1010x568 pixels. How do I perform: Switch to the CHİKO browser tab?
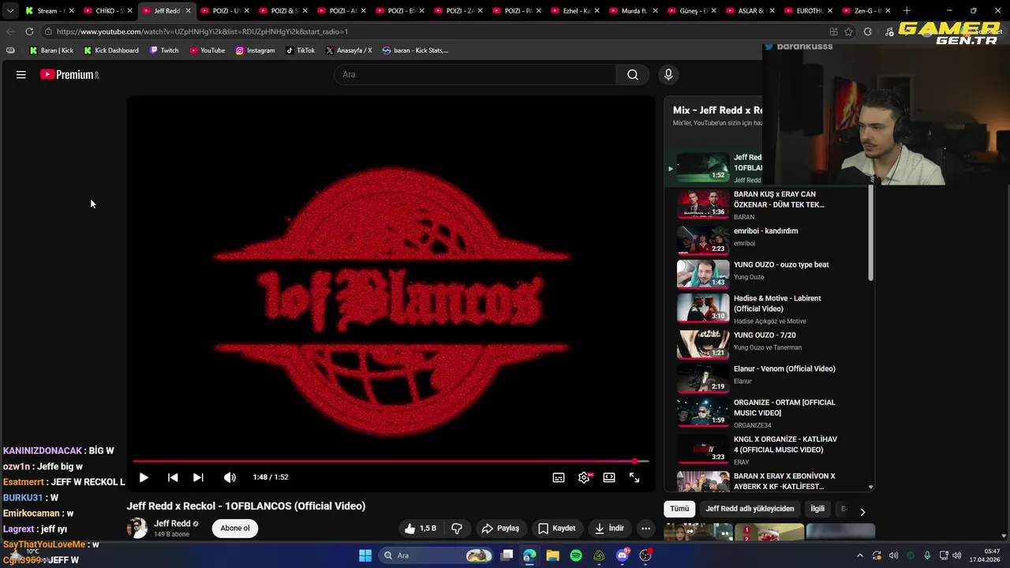[108, 11]
